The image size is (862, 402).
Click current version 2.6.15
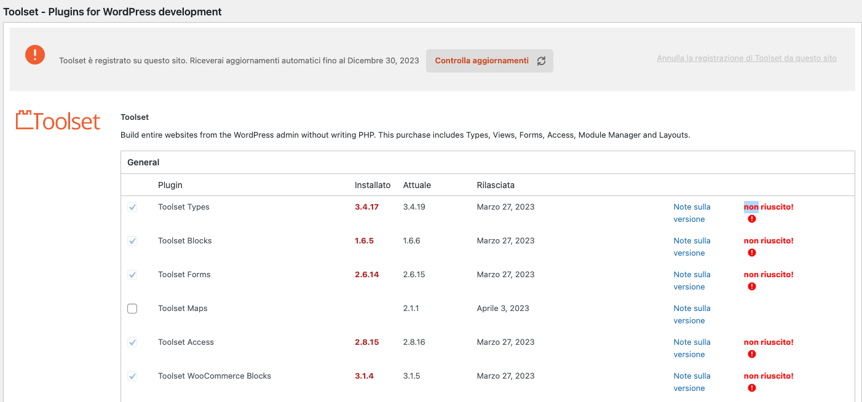[x=414, y=275]
